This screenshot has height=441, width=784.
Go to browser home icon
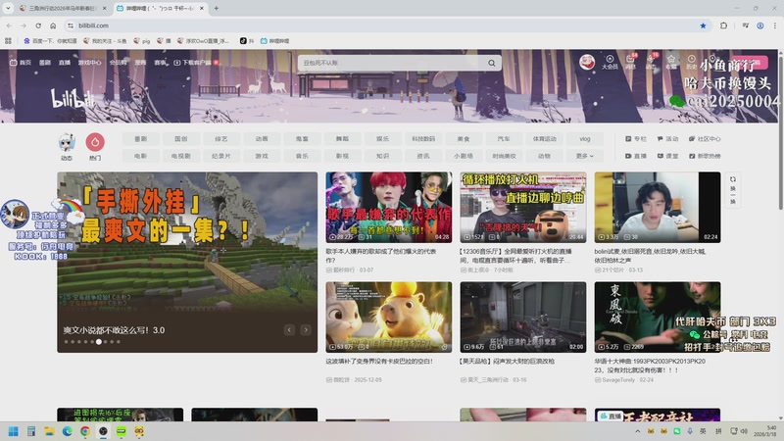(x=53, y=25)
